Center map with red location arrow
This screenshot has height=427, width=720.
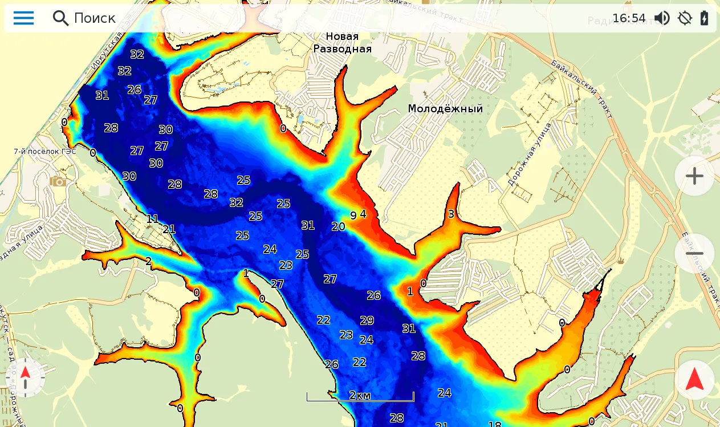click(x=694, y=379)
